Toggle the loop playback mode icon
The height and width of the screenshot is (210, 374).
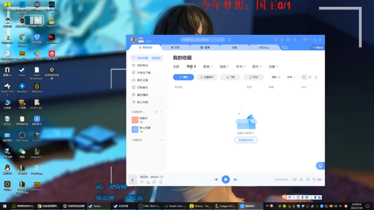coord(301,180)
